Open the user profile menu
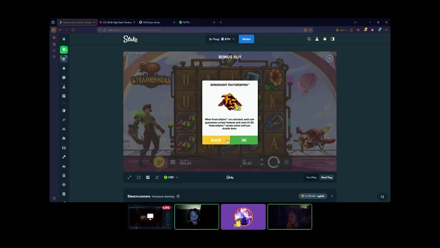This screenshot has height=248, width=440. [x=317, y=39]
